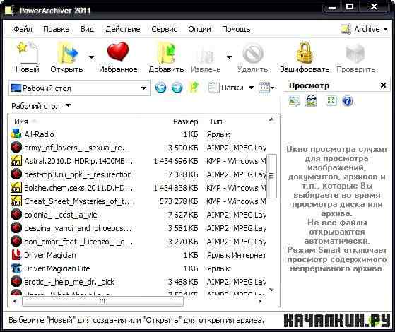Open the Помощь menu
Screen dimensions: 395x332
click(x=236, y=29)
